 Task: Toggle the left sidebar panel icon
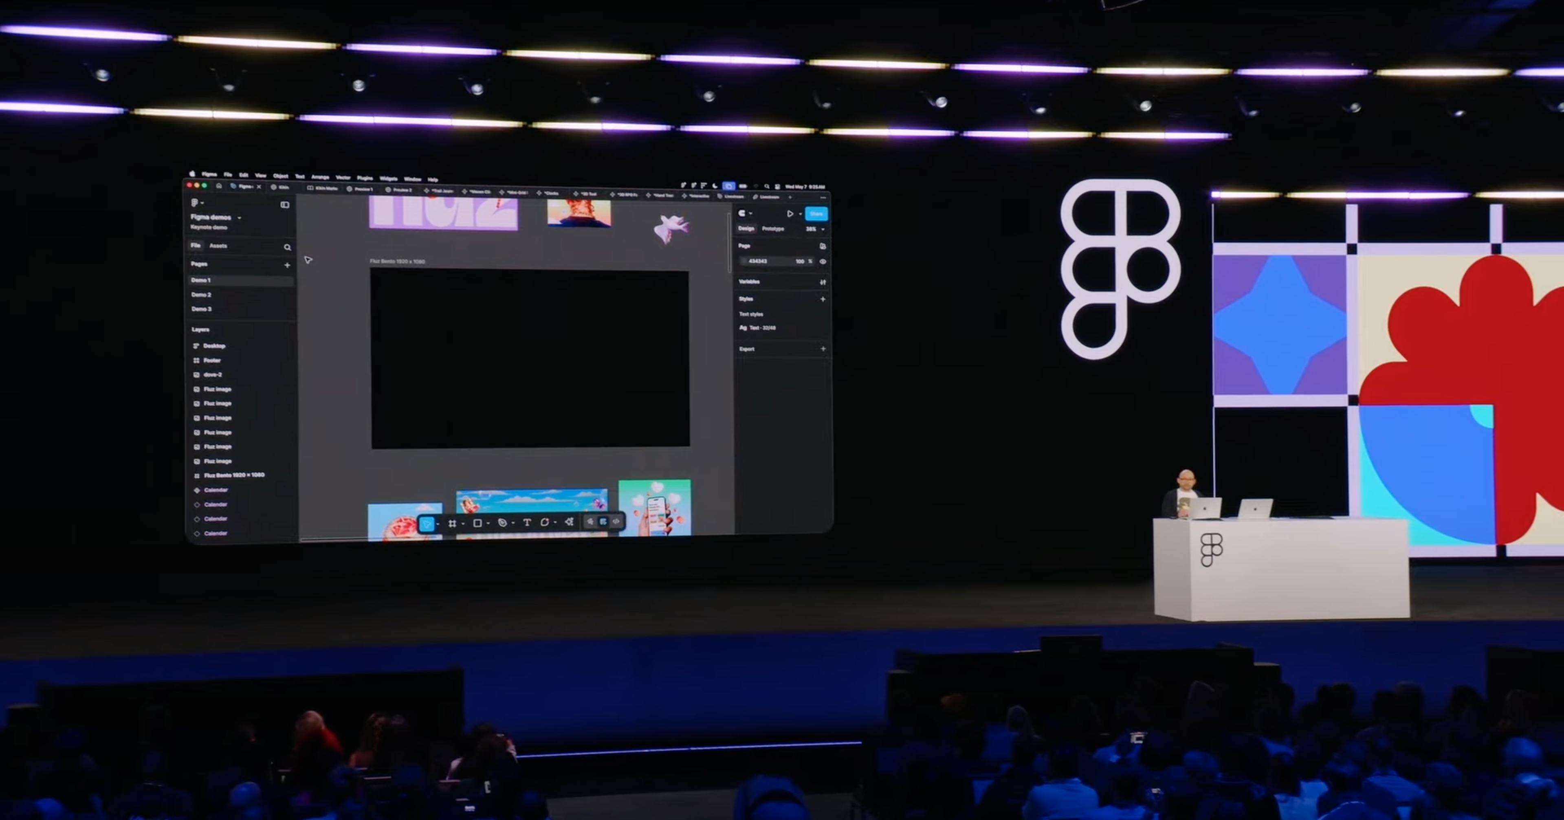click(x=285, y=205)
